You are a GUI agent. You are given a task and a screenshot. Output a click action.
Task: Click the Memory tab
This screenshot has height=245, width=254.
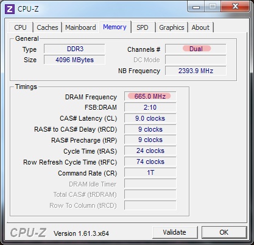115,27
